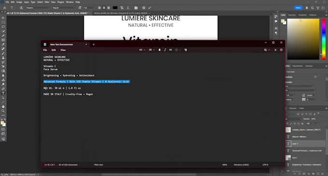The image size is (328, 176).
Task: Switch to Swatches panel tab
Action: (292, 15)
